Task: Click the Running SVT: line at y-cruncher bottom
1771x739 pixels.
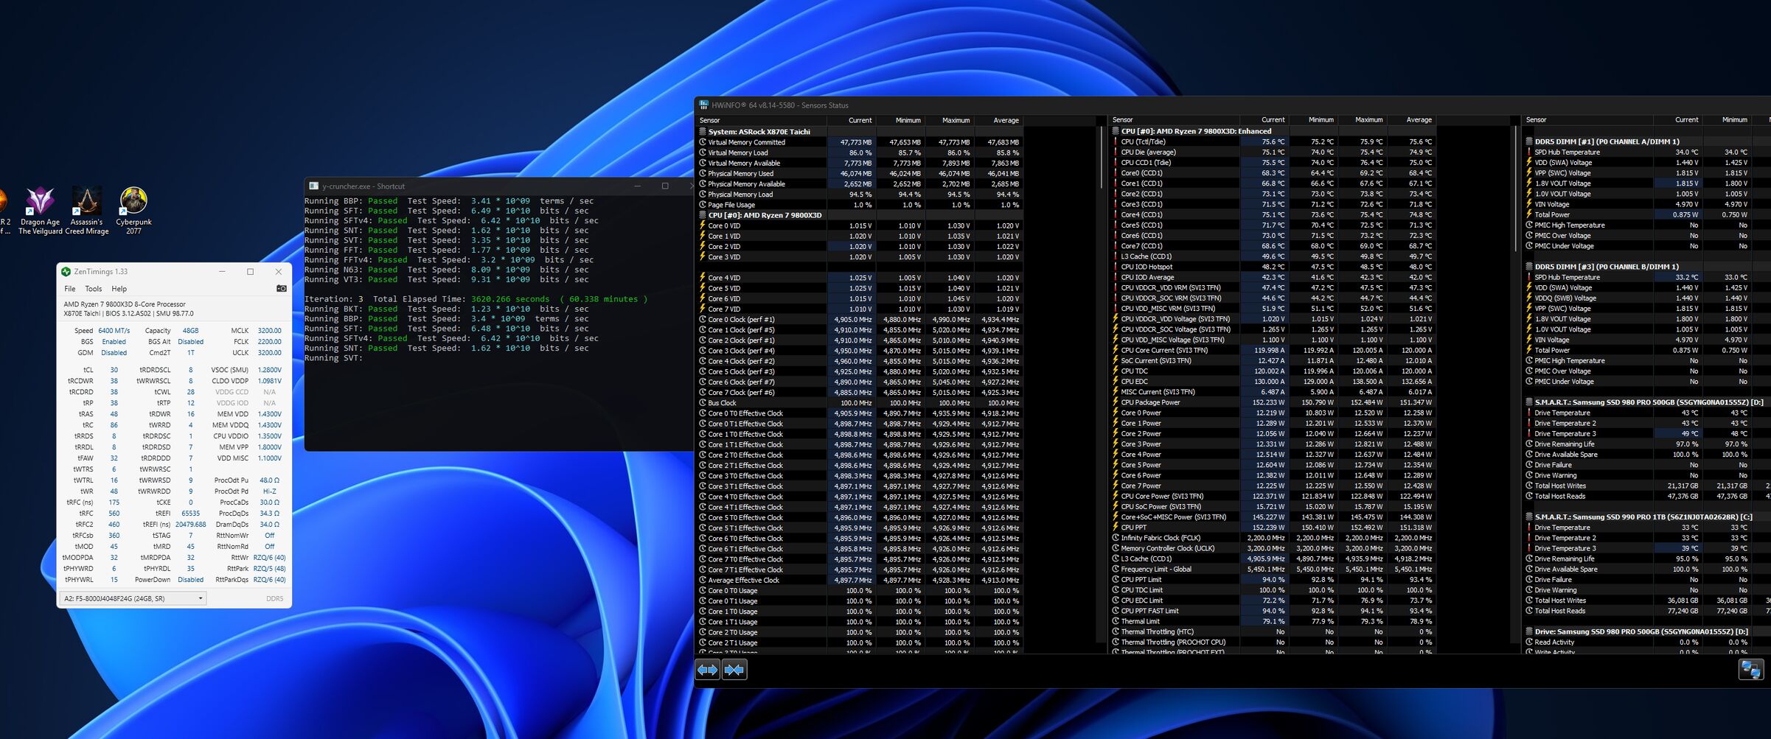Action: [333, 358]
